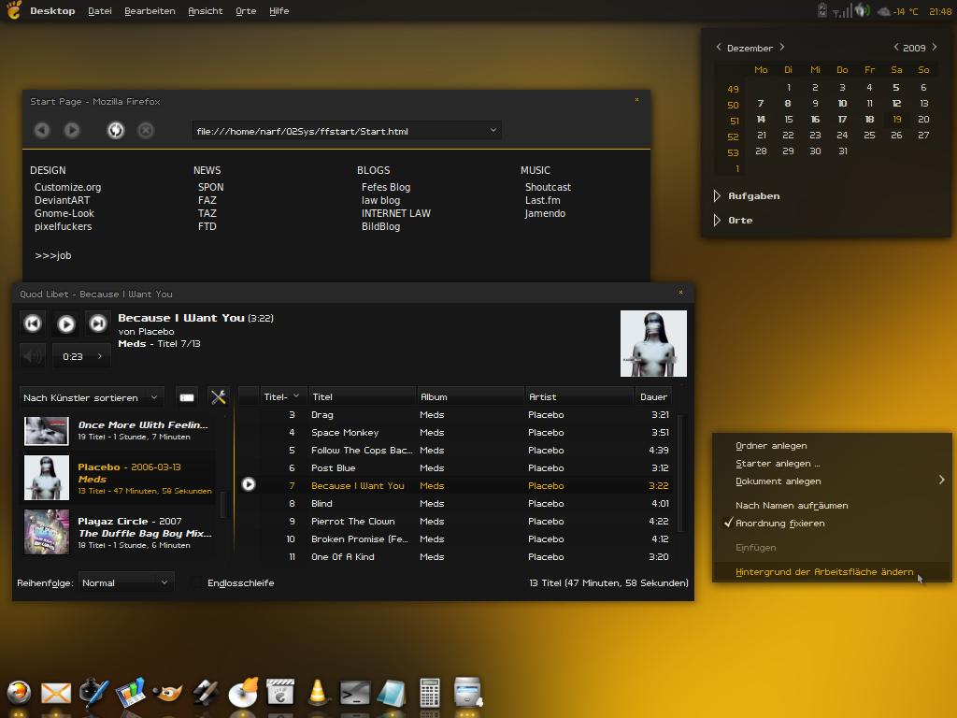Click the GNOME foot icon in the top panel
Image resolution: width=957 pixels, height=718 pixels.
click(x=13, y=10)
